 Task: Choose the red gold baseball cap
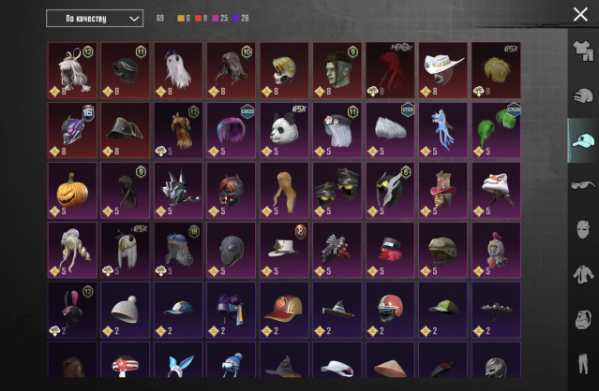point(284,311)
